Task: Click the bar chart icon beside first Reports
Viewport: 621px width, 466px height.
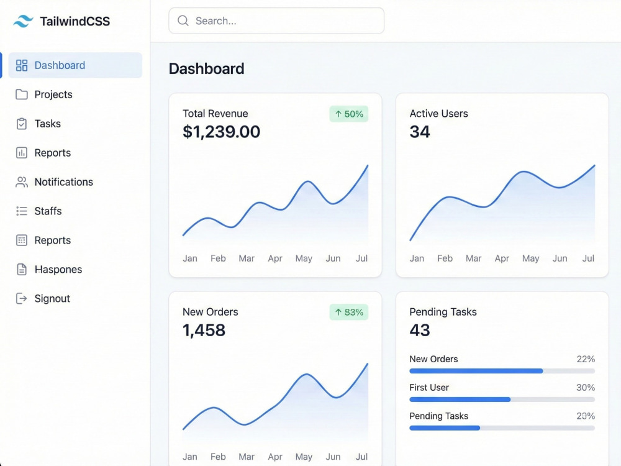Action: point(22,153)
